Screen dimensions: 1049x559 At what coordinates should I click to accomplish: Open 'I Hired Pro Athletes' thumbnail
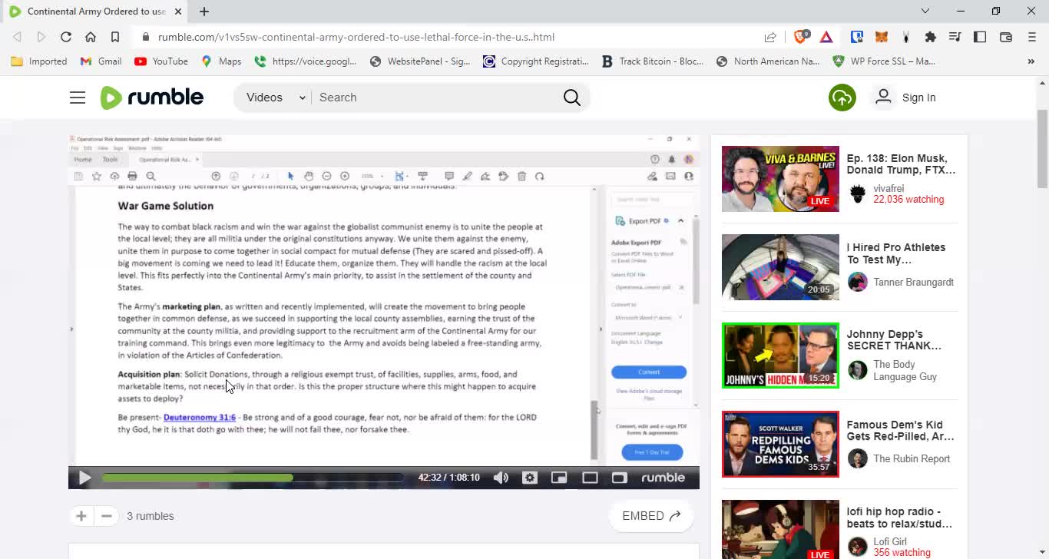coord(780,267)
